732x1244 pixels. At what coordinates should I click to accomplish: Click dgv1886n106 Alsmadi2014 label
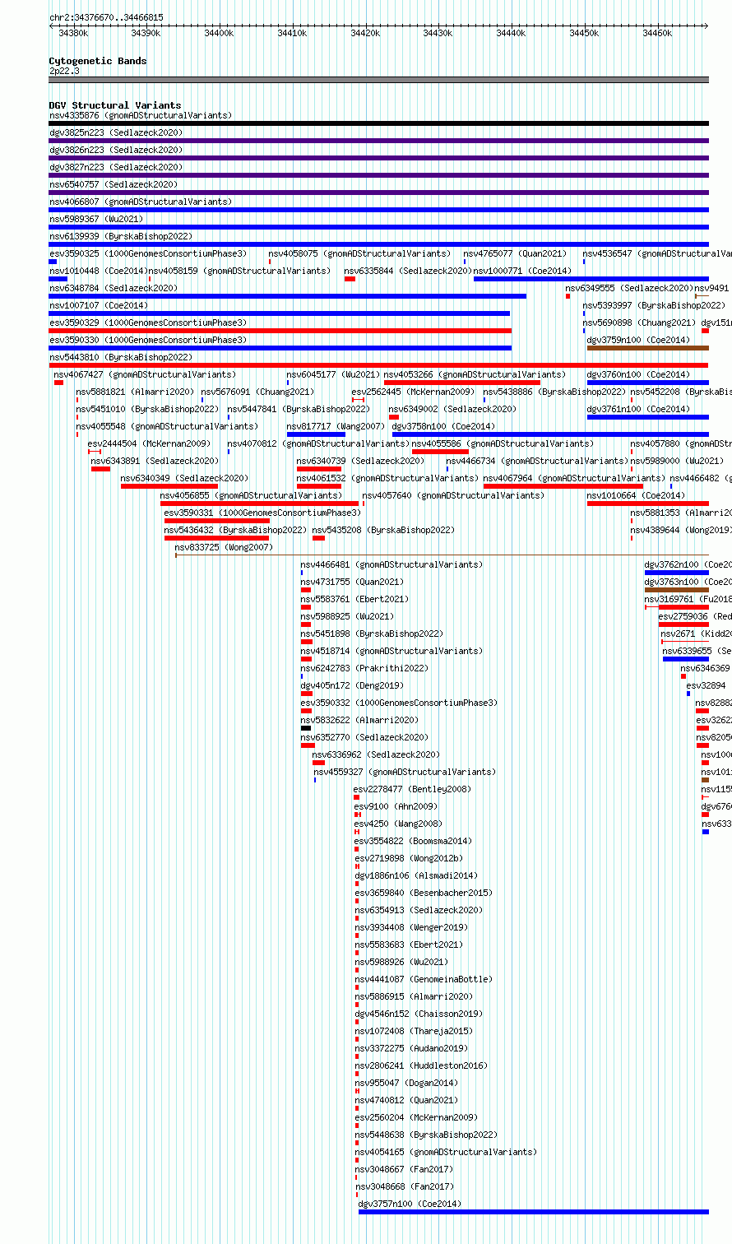click(x=416, y=875)
